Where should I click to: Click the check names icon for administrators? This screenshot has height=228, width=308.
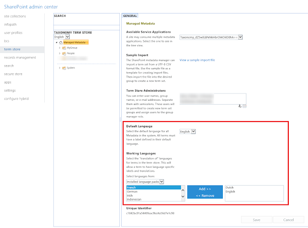(x=240, y=105)
